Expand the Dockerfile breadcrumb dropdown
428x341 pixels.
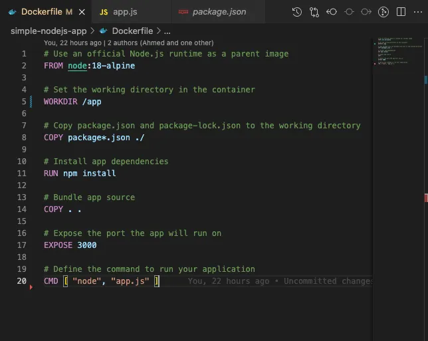click(132, 31)
